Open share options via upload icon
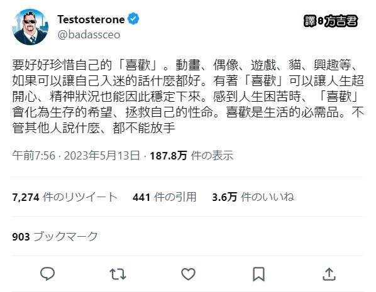376x292 pixels. (x=329, y=274)
